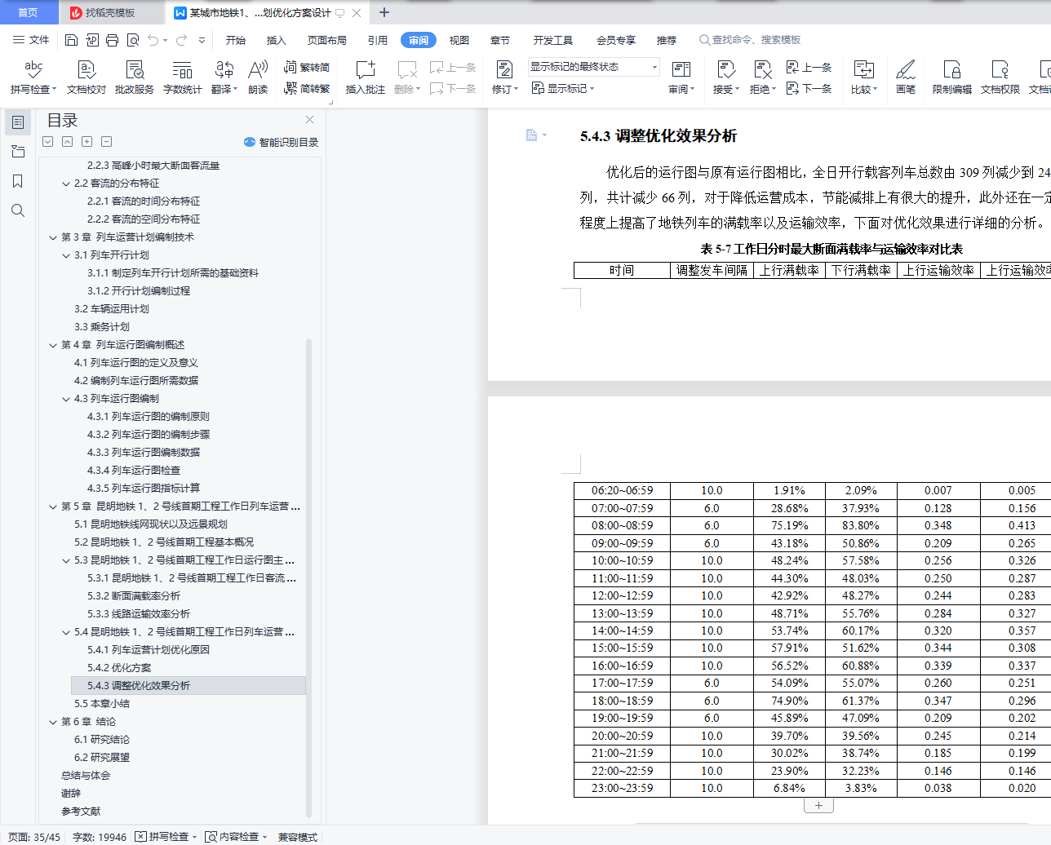Add table row with plus button below table
The image size is (1051, 845).
[x=818, y=806]
